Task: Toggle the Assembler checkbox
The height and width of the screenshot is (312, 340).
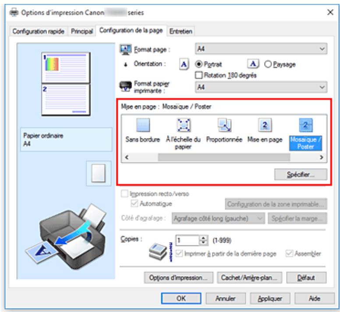Action: click(289, 253)
